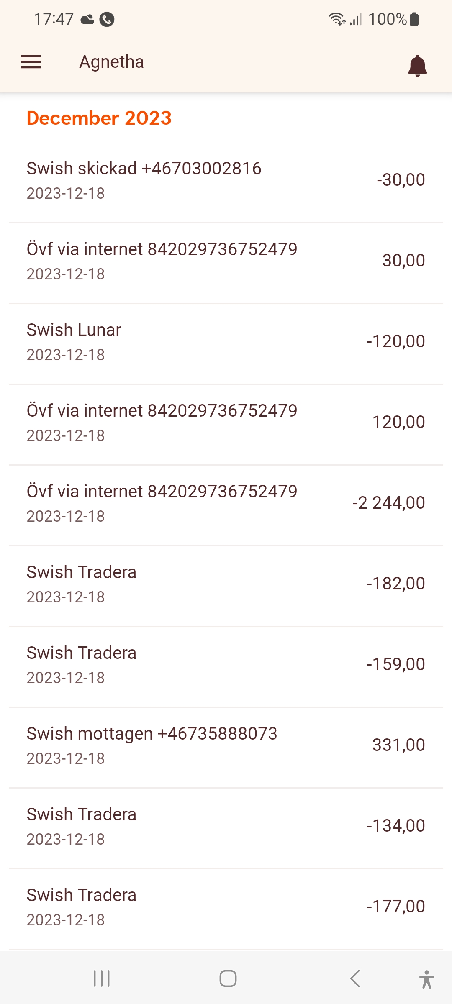Tap the call icon in status bar

coord(107,19)
